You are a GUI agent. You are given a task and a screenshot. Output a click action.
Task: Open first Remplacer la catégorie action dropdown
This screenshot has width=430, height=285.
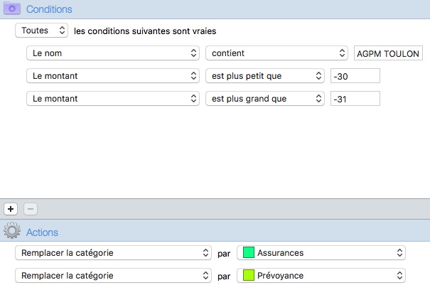pyautogui.click(x=113, y=252)
